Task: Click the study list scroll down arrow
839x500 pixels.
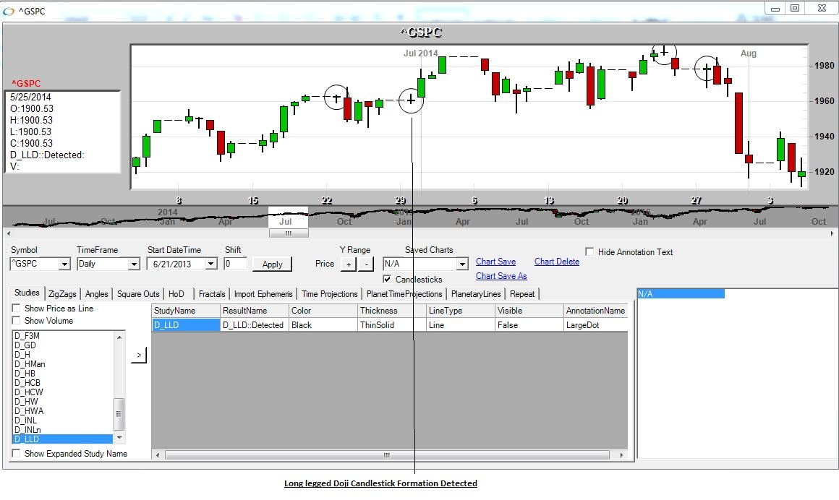Action: [119, 439]
